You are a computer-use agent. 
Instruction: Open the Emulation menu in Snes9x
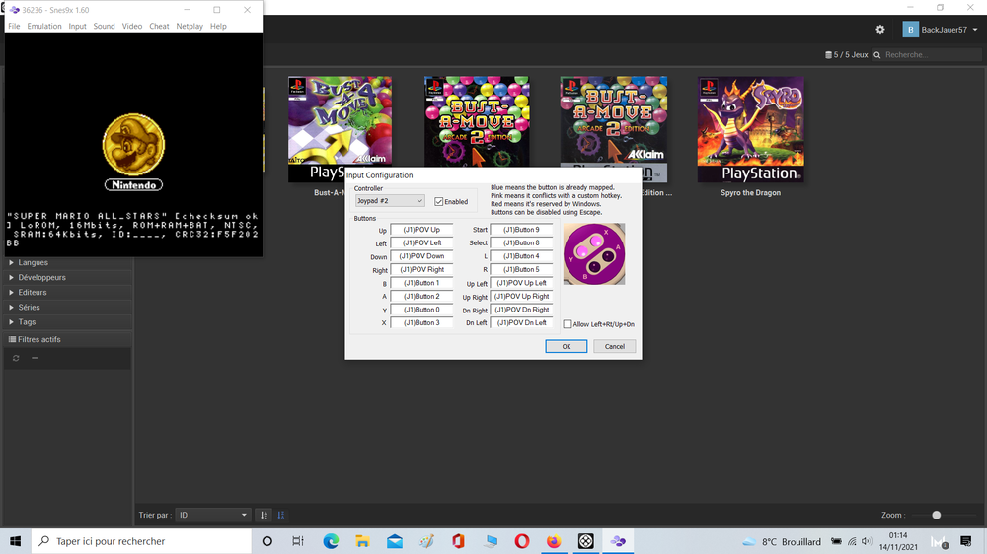click(44, 27)
